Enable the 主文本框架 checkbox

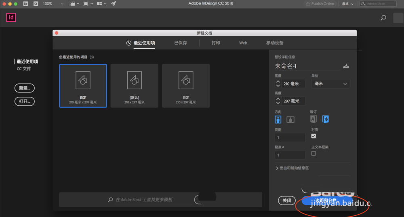click(314, 153)
